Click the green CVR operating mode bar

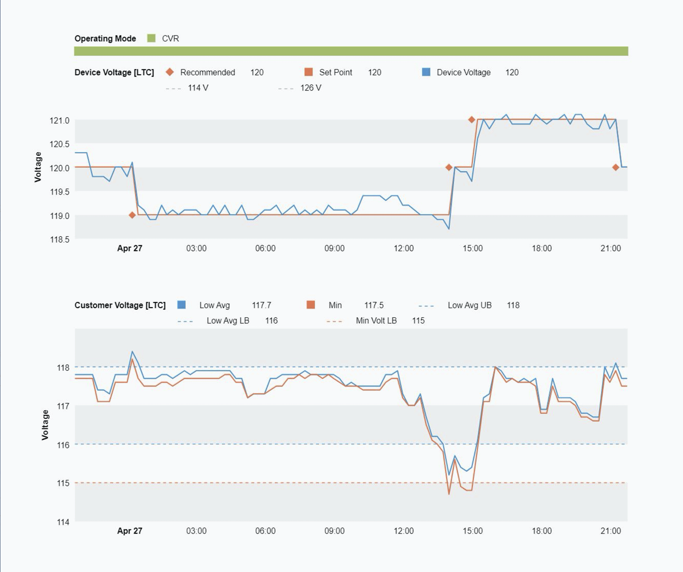pyautogui.click(x=351, y=51)
